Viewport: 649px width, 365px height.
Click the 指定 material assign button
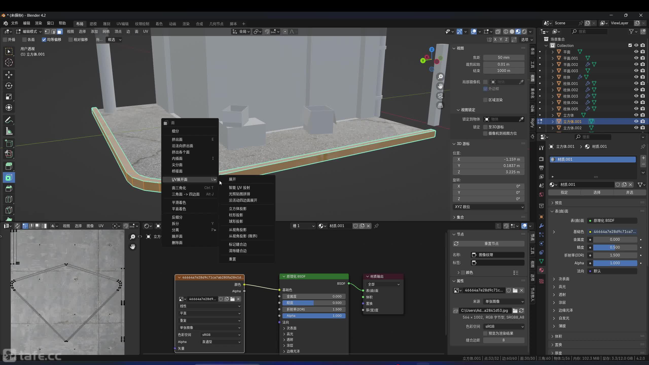564,193
